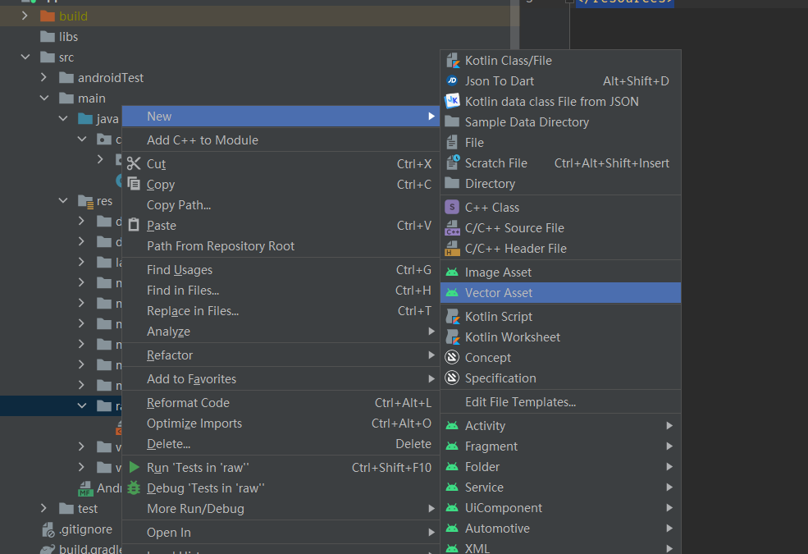Click the Directory folder icon

tap(452, 184)
